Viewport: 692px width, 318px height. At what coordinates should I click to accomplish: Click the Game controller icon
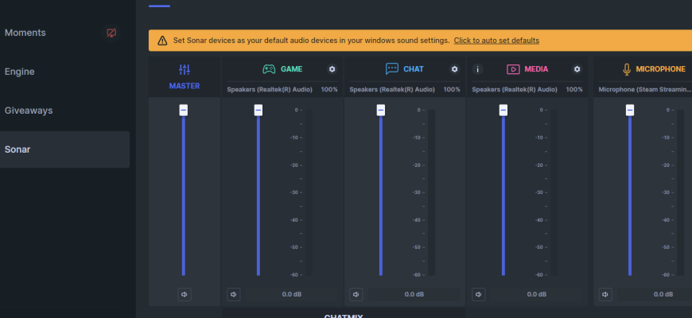click(x=269, y=69)
